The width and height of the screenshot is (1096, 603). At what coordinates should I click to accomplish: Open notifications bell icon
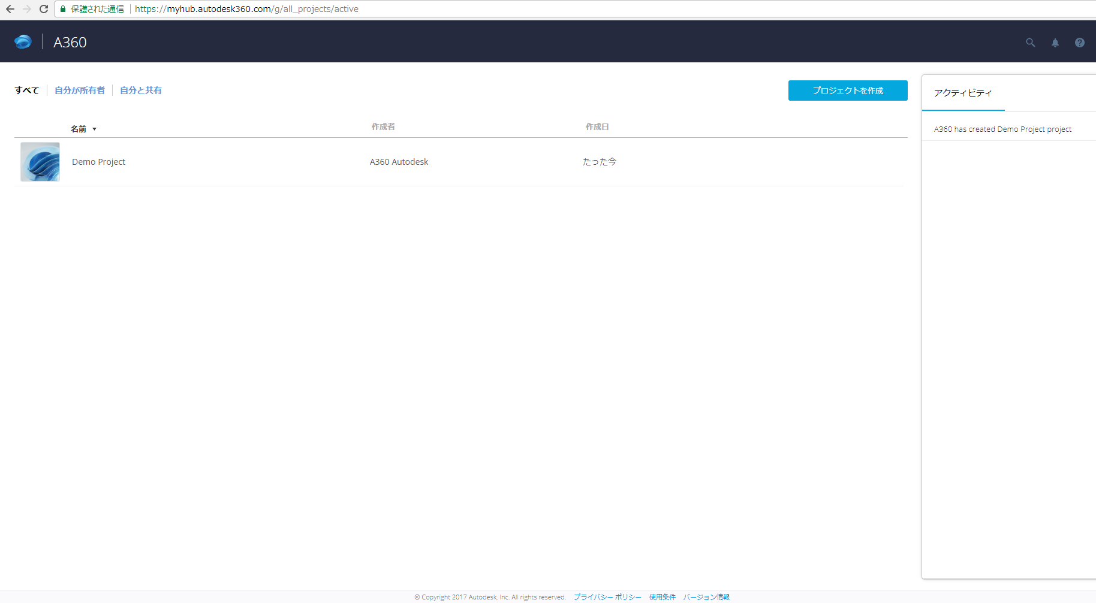[1055, 43]
